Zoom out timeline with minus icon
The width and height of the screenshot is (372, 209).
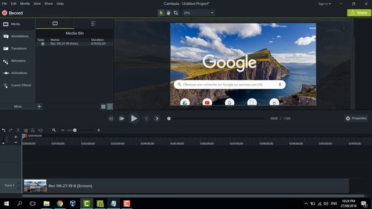click(63, 130)
